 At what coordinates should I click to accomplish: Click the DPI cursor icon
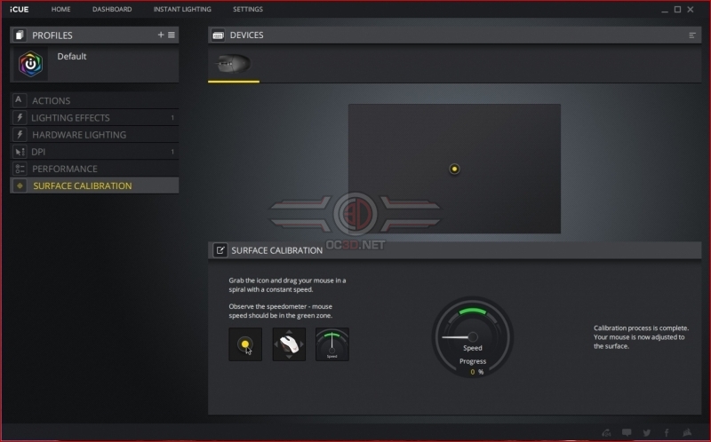[x=20, y=152]
